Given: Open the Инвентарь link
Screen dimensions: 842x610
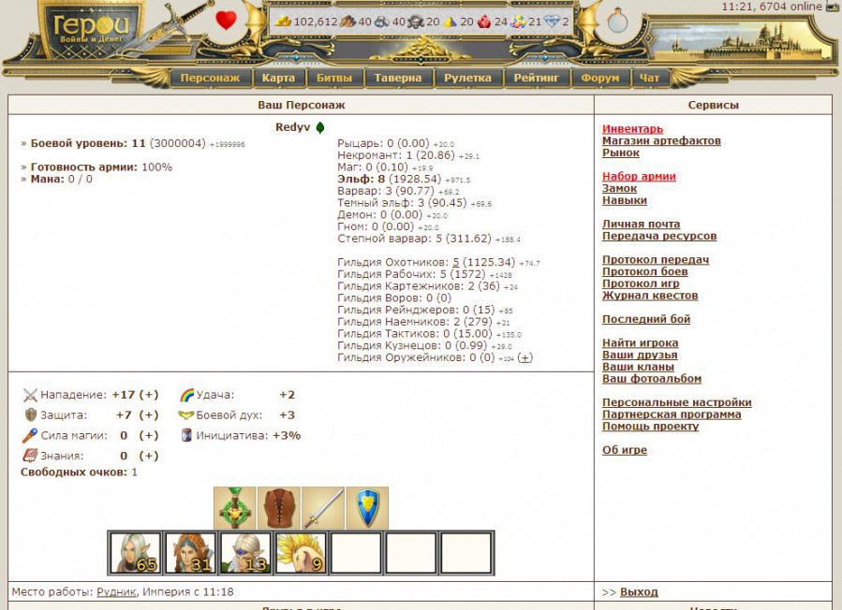Looking at the screenshot, I should 632,129.
